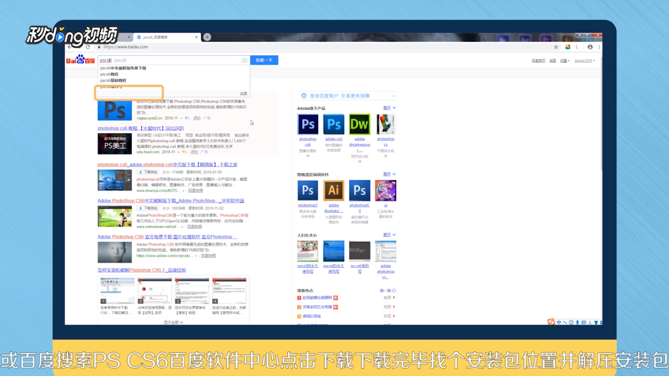This screenshot has height=376, width=669.
Task: Expand the 人们在关心 section with 展开
Action: 389,235
